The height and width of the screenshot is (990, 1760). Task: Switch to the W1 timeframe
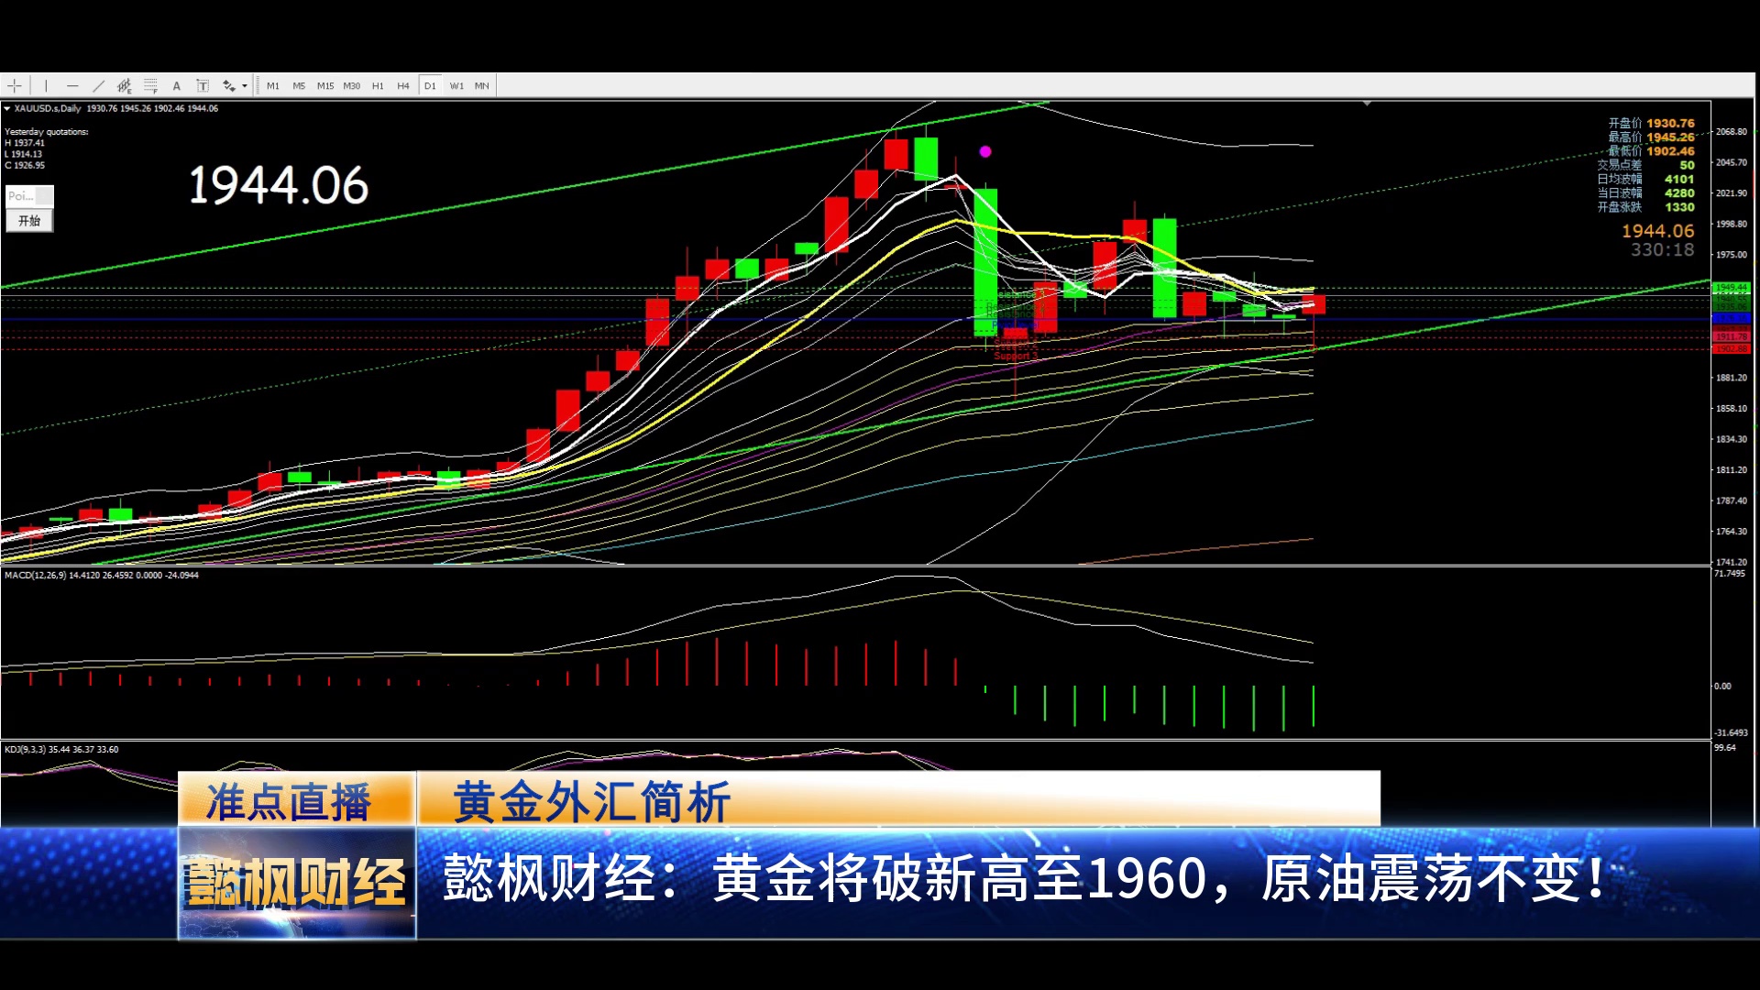(456, 86)
